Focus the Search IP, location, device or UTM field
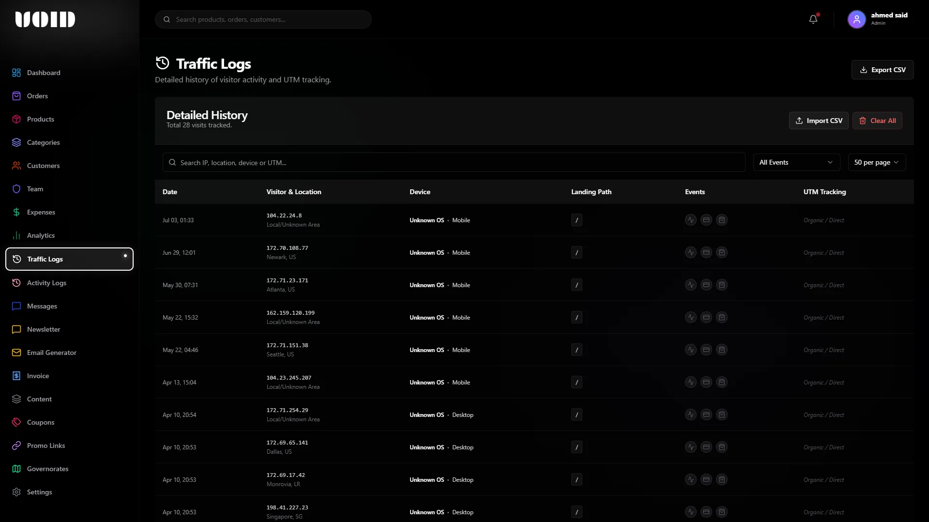This screenshot has width=929, height=522. pyautogui.click(x=454, y=163)
